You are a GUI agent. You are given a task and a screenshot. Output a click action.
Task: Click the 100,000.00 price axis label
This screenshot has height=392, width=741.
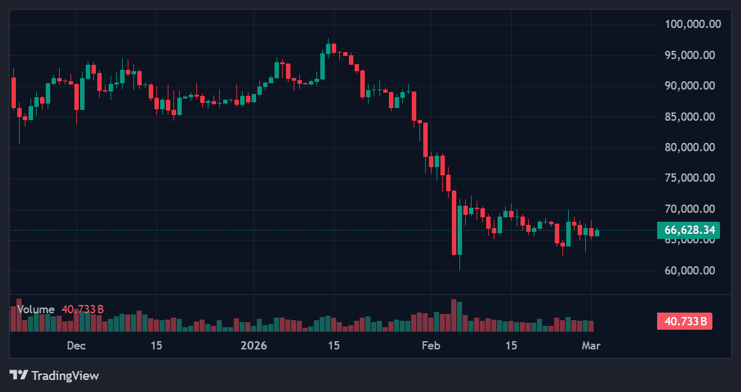click(693, 25)
